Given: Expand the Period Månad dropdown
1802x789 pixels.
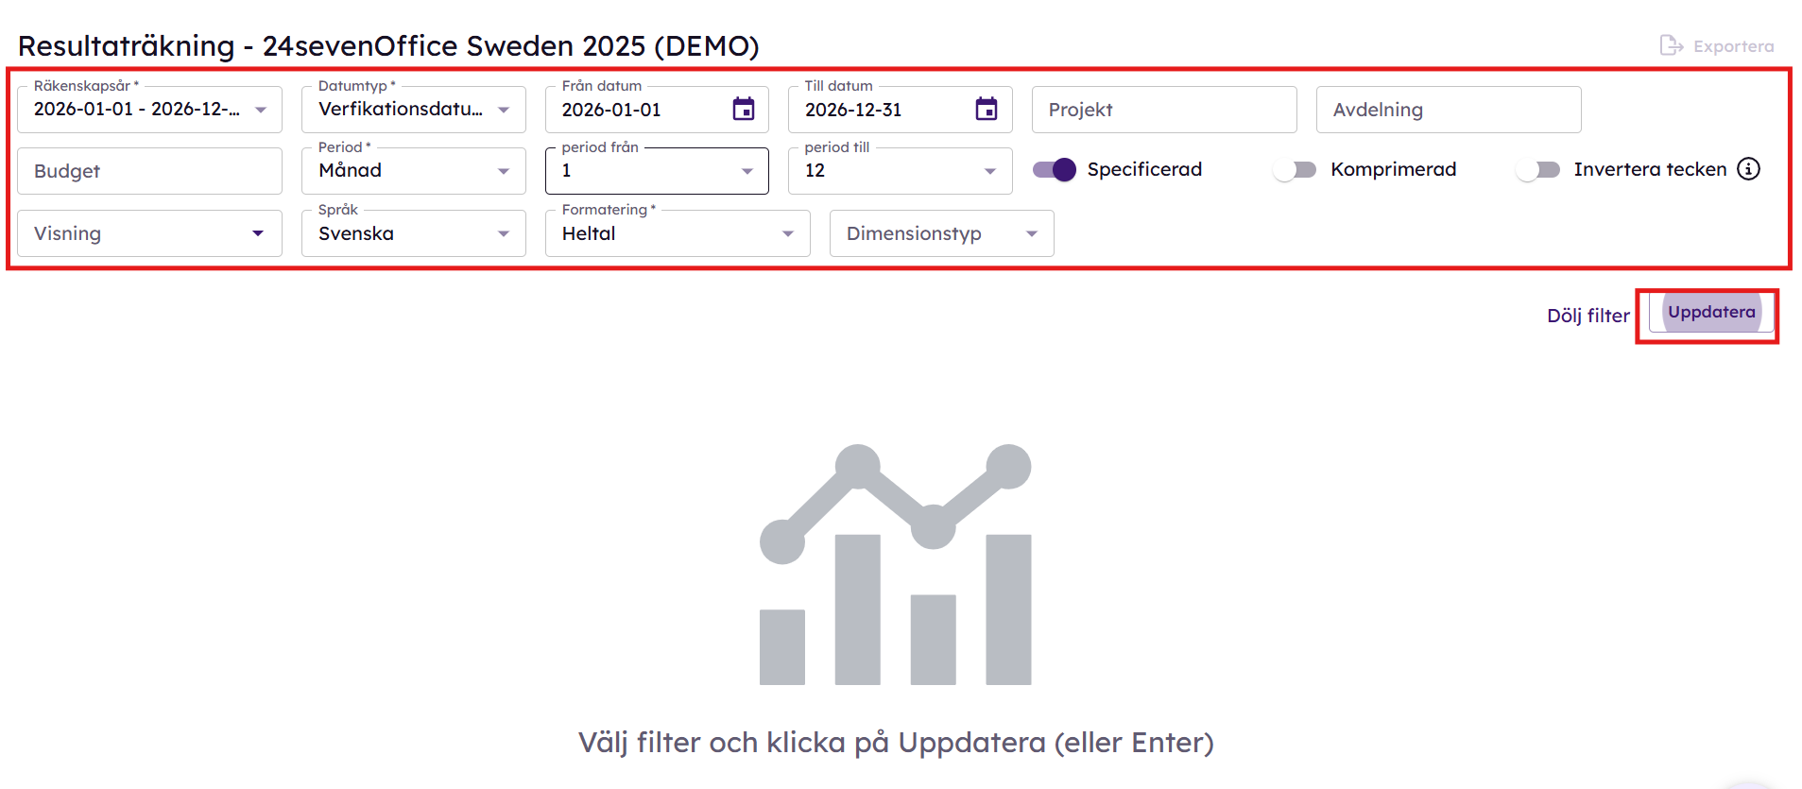Looking at the screenshot, I should tap(414, 171).
